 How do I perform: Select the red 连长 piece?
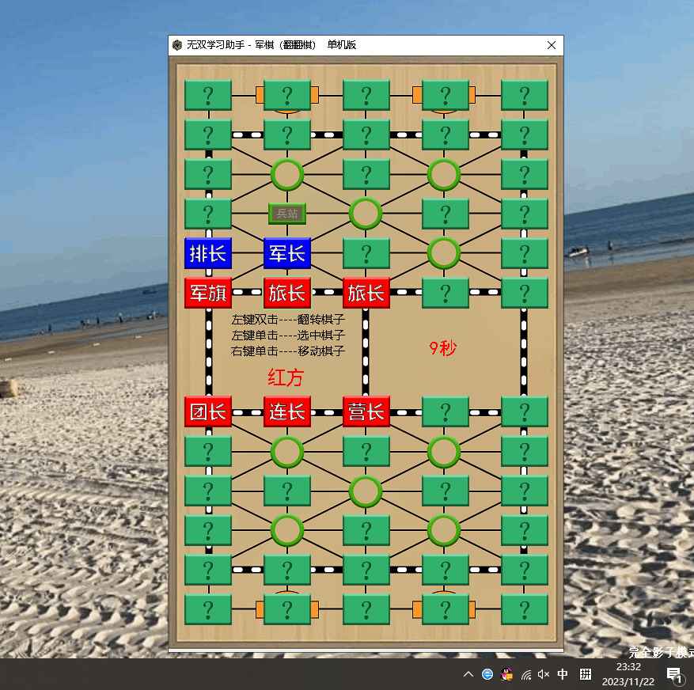(x=286, y=411)
